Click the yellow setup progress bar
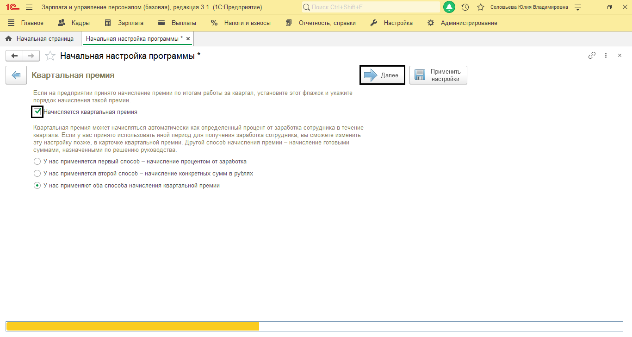The image size is (632, 337). [x=132, y=326]
